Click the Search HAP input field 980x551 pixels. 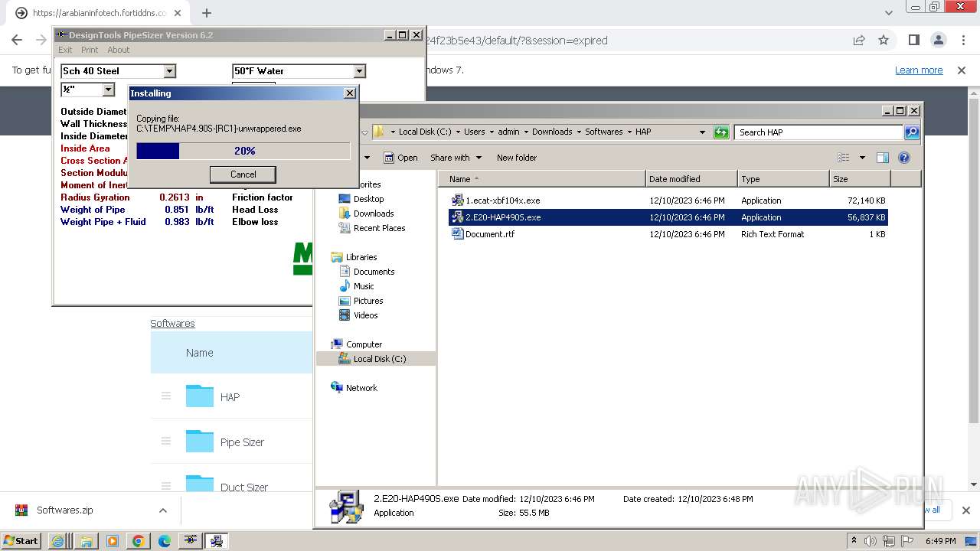point(819,132)
